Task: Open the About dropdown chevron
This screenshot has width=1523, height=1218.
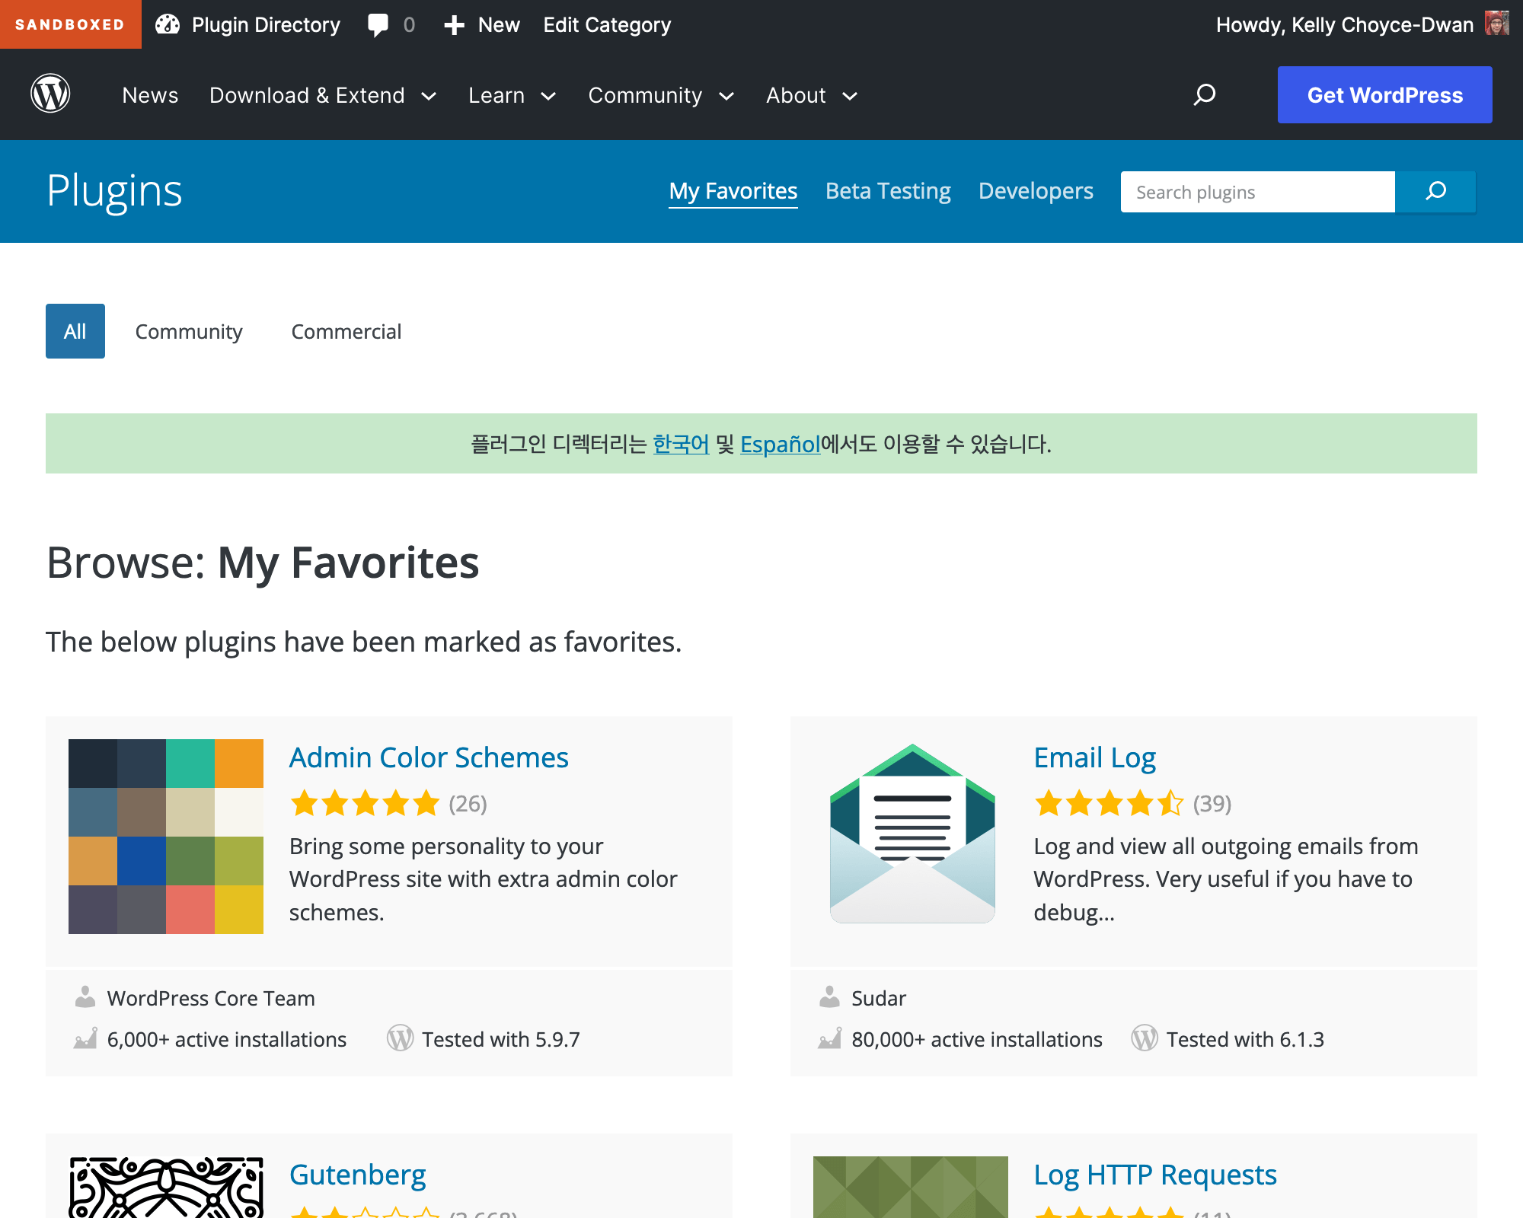Action: (x=850, y=96)
